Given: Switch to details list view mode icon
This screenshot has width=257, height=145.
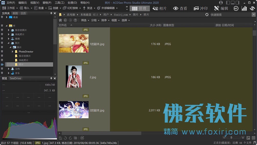Looking at the screenshot, I should 254,138.
